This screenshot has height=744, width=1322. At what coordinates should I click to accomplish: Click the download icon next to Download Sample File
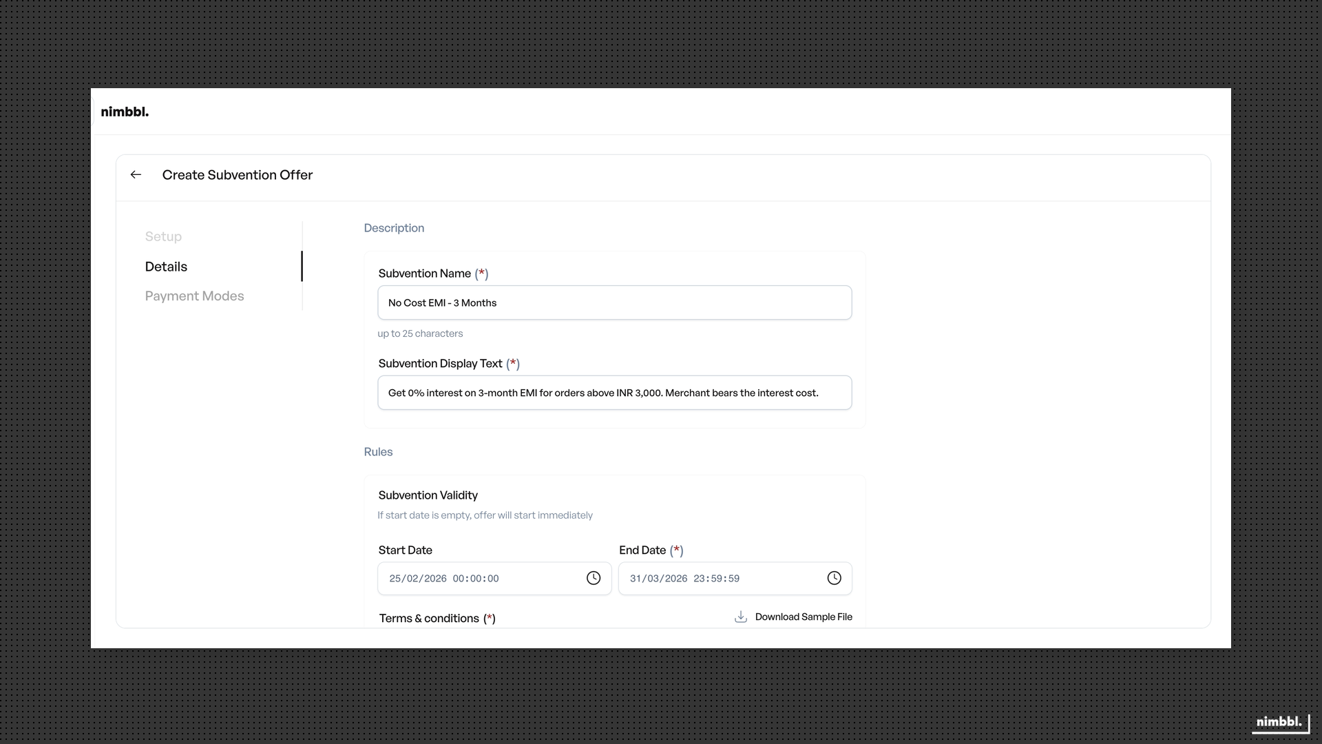740,617
